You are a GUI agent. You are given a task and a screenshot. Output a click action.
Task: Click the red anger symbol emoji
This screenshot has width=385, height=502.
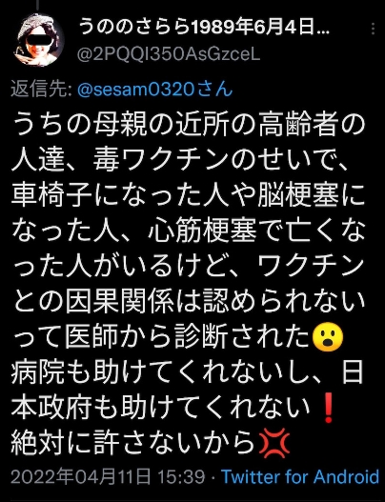coord(274,443)
